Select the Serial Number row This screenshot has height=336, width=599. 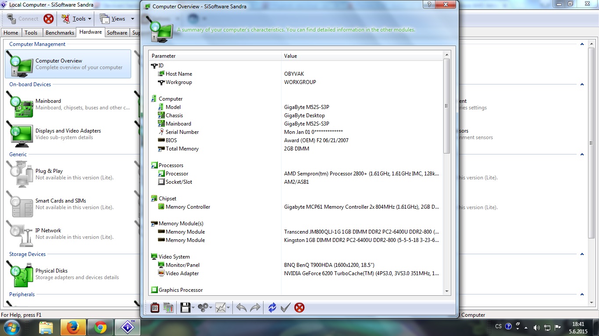296,132
